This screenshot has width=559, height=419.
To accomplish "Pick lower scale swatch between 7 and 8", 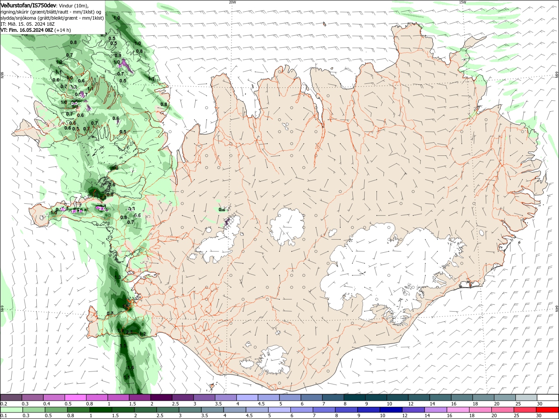I will tap(324, 410).
